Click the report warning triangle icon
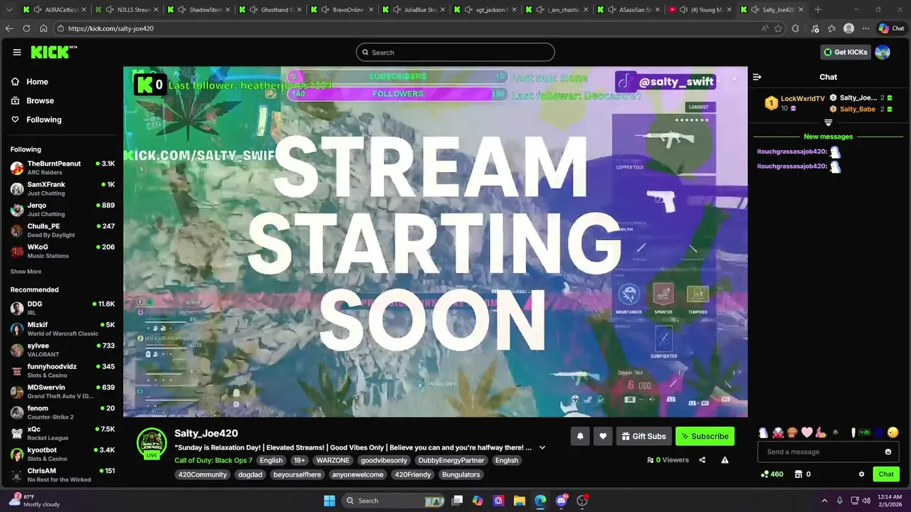Image resolution: width=911 pixels, height=512 pixels. coord(725,460)
